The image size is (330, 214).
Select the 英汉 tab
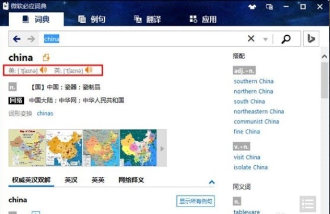click(x=71, y=180)
